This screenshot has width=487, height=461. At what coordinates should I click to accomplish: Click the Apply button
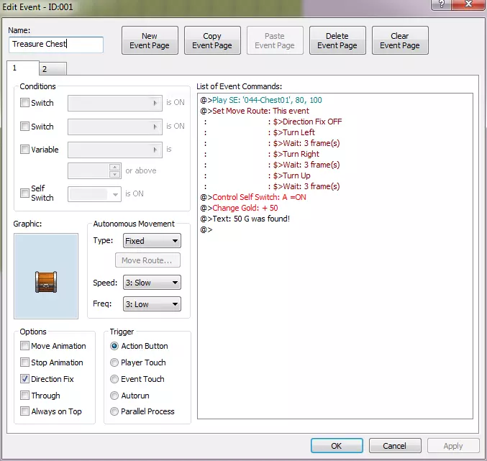(x=453, y=446)
